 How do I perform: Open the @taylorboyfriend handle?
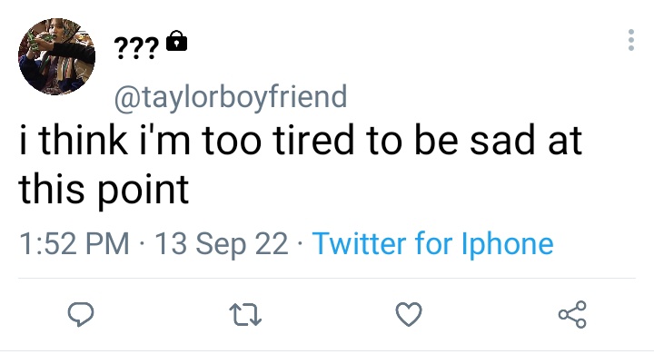click(x=231, y=97)
